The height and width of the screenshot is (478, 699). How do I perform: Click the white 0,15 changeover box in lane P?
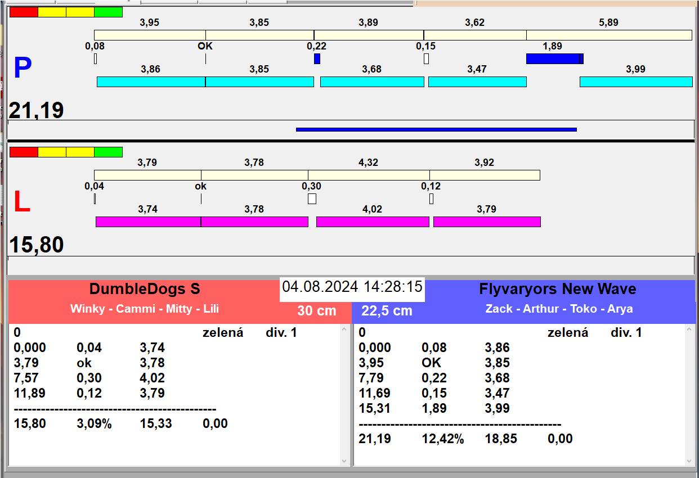click(426, 58)
